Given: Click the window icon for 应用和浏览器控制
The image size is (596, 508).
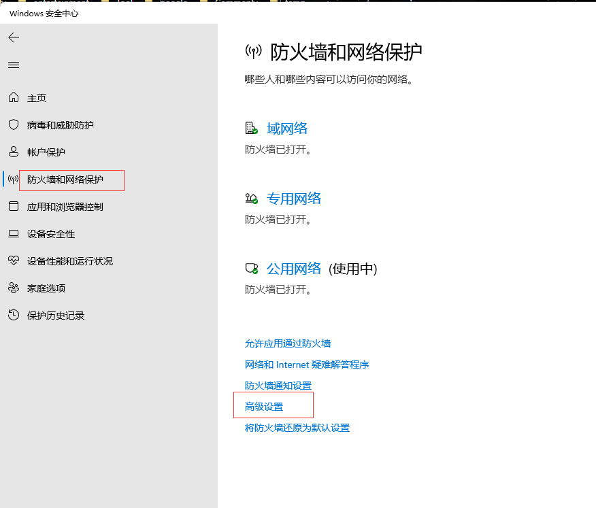Looking at the screenshot, I should tap(14, 206).
